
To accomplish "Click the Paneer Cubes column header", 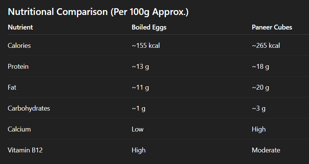I will [x=272, y=27].
